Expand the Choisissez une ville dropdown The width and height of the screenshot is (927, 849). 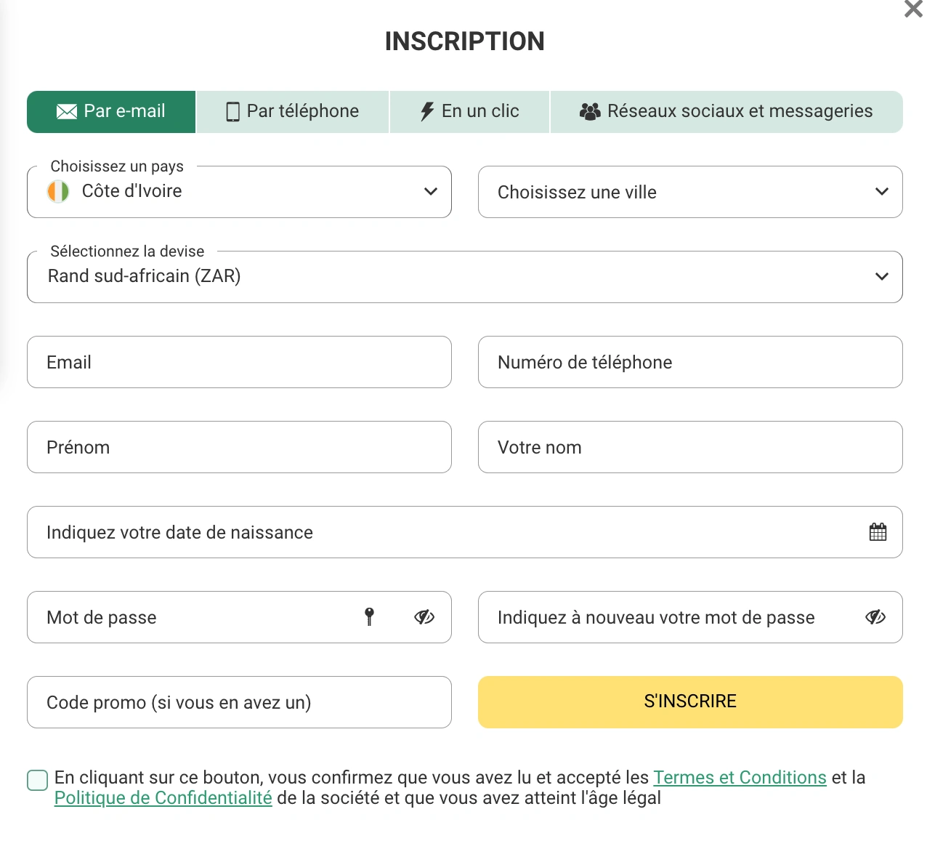tap(690, 192)
